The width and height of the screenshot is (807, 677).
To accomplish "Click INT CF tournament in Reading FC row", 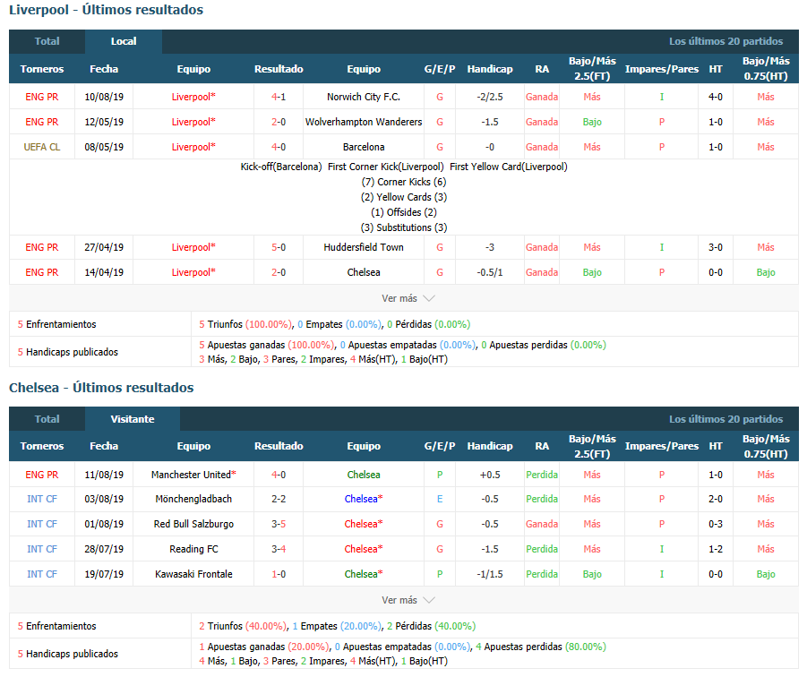I will point(42,550).
